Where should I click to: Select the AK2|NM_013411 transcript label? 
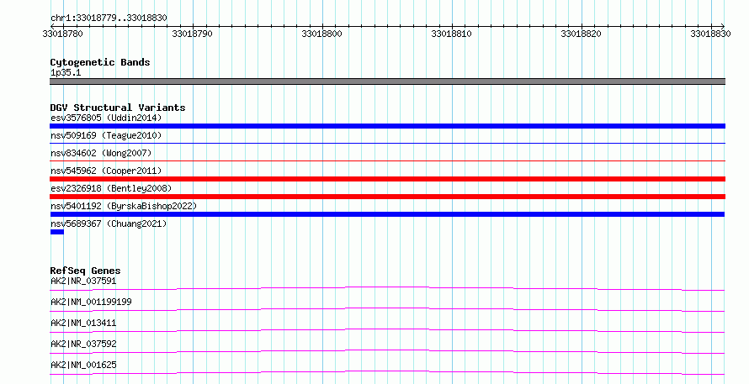[x=83, y=323]
